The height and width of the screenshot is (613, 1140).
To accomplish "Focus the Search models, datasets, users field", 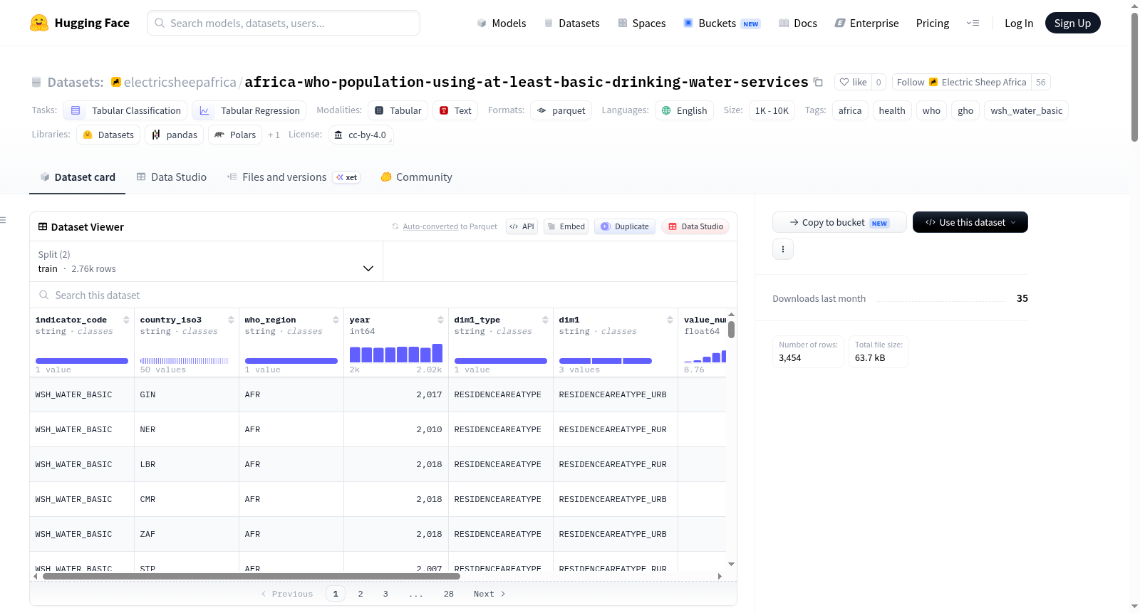I will 284,23.
